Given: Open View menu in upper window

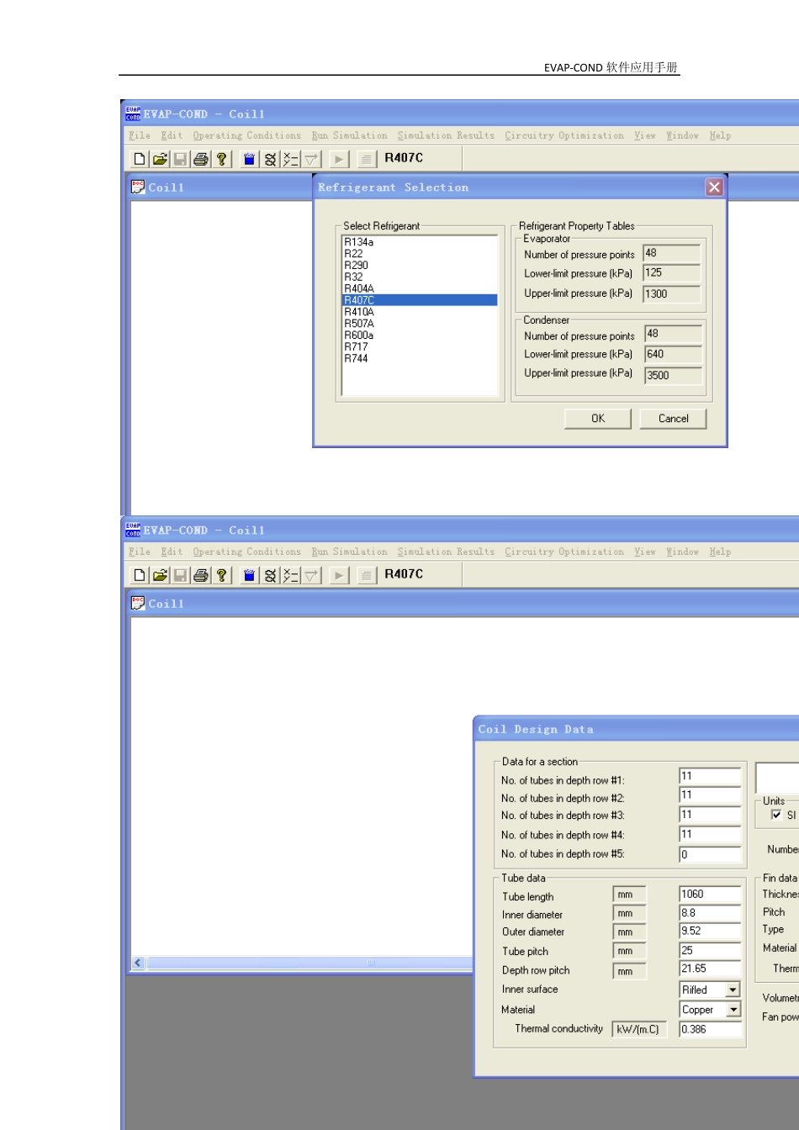Looking at the screenshot, I should click(645, 135).
